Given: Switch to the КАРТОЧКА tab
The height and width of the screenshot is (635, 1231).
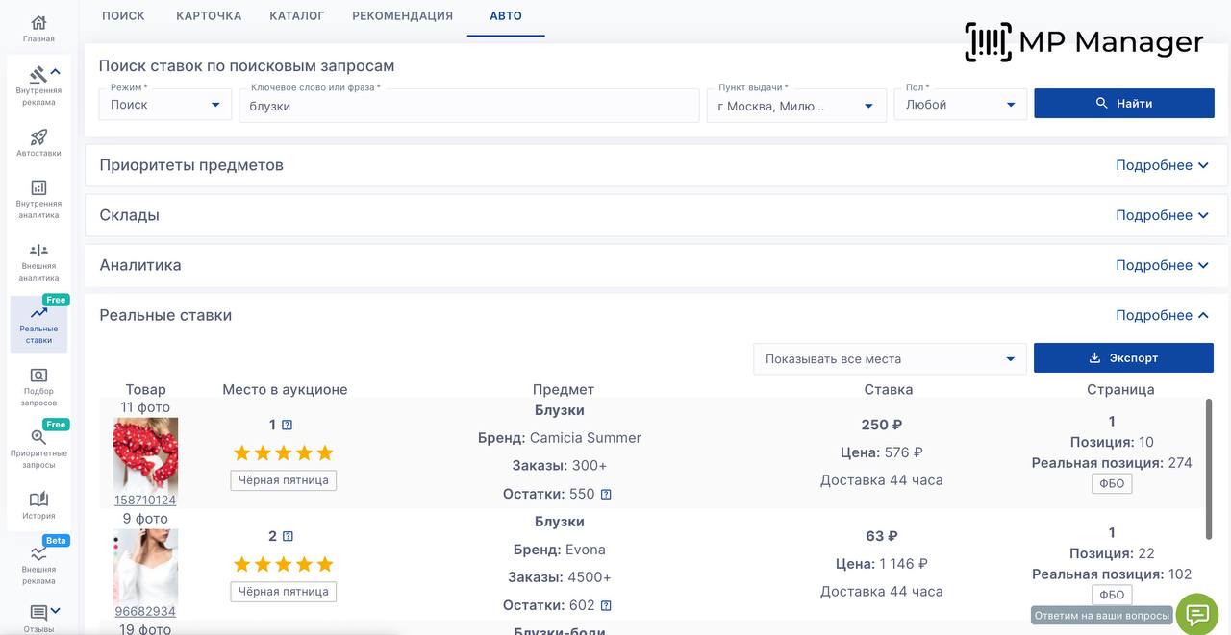Looking at the screenshot, I should click(x=209, y=16).
